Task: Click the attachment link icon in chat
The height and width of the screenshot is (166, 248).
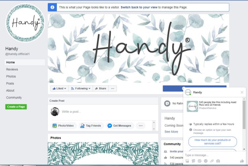Action: coord(212,161)
